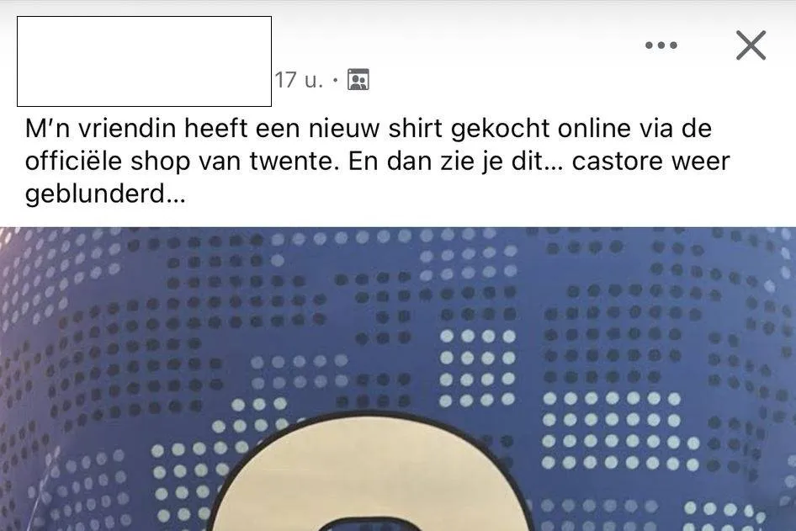This screenshot has height=531, width=796.
Task: Click the separator dot after "17 u."
Action: [335, 80]
